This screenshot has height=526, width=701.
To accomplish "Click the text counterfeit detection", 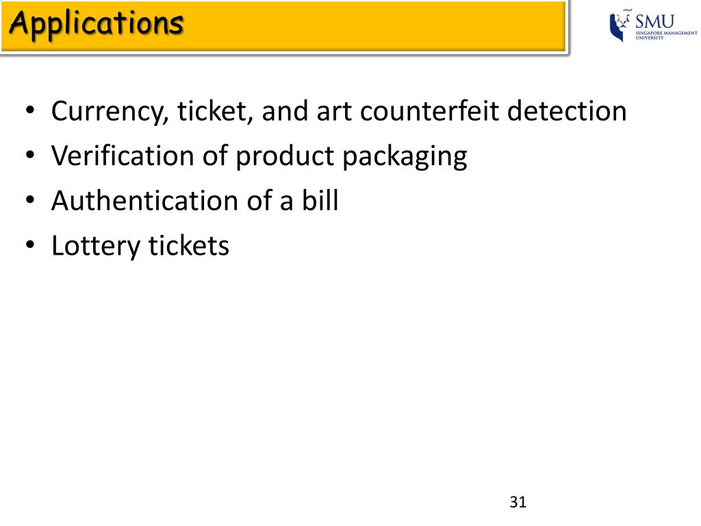I will 493,110.
